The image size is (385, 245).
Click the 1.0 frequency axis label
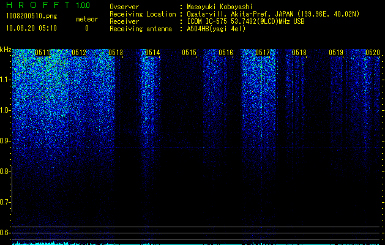pos(6,110)
